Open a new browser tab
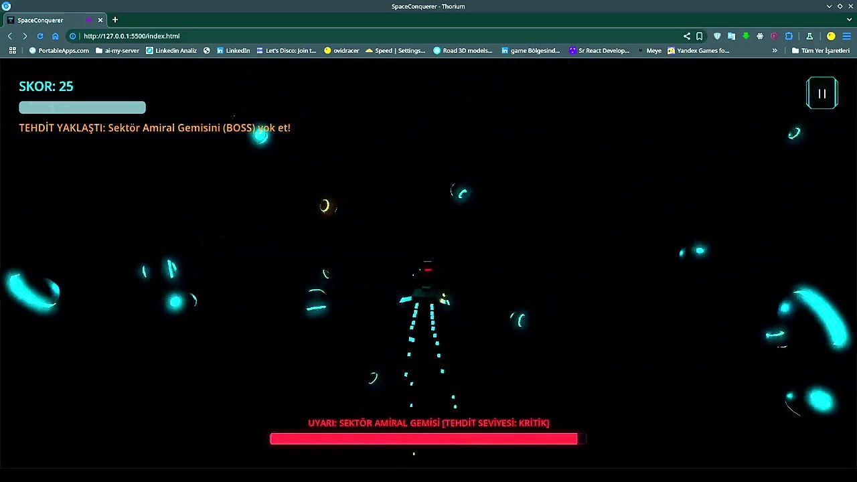857x482 pixels. pyautogui.click(x=115, y=20)
